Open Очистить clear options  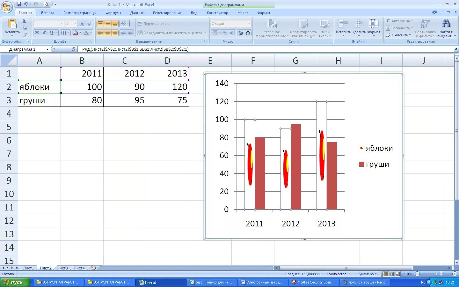(398, 35)
